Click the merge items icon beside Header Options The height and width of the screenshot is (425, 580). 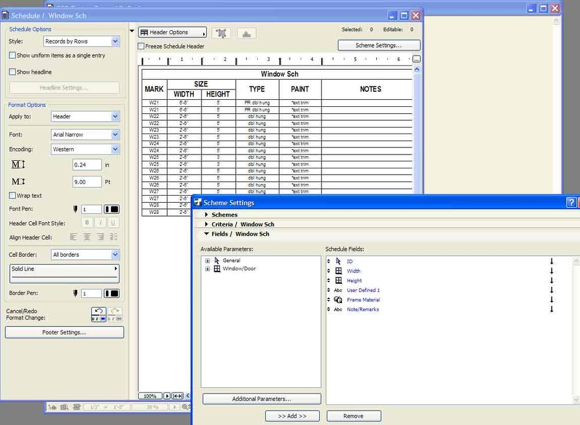(x=221, y=33)
